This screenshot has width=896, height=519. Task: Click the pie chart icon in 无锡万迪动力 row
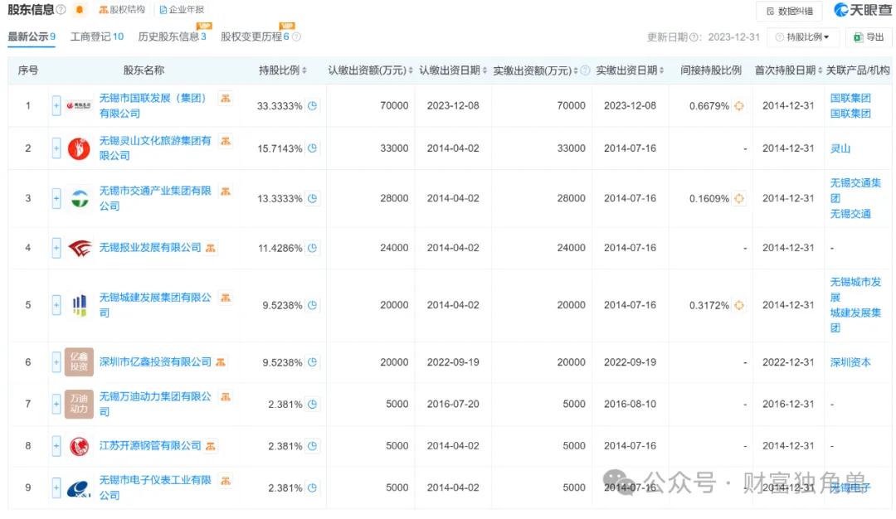click(312, 405)
